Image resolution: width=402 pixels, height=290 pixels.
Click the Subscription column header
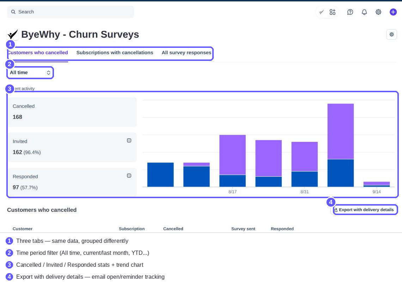point(132,229)
